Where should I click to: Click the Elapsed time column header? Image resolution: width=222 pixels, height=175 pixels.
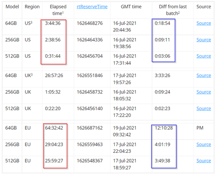tap(58, 10)
